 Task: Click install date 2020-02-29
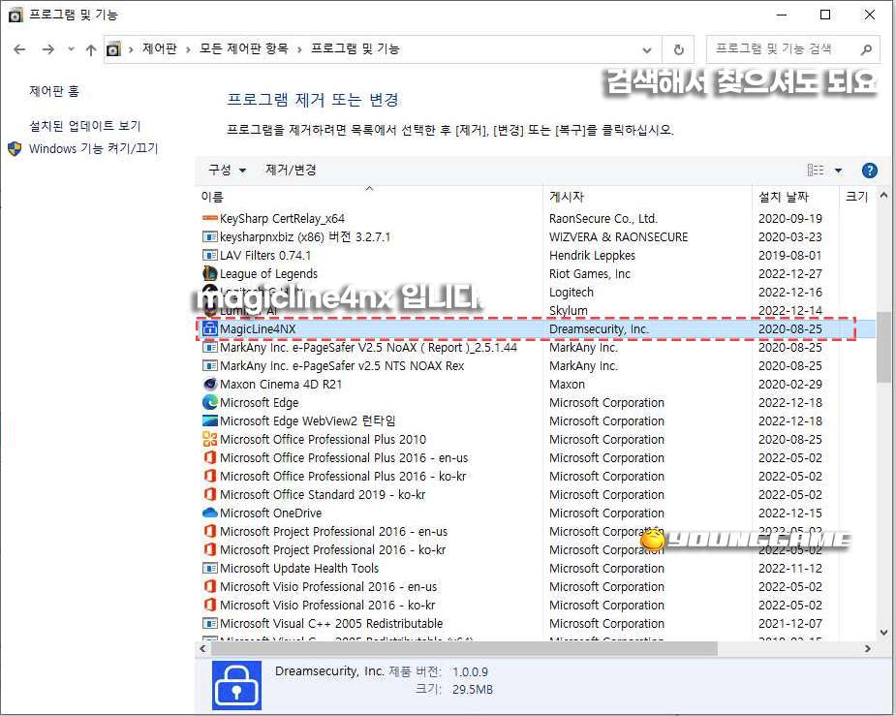click(790, 384)
